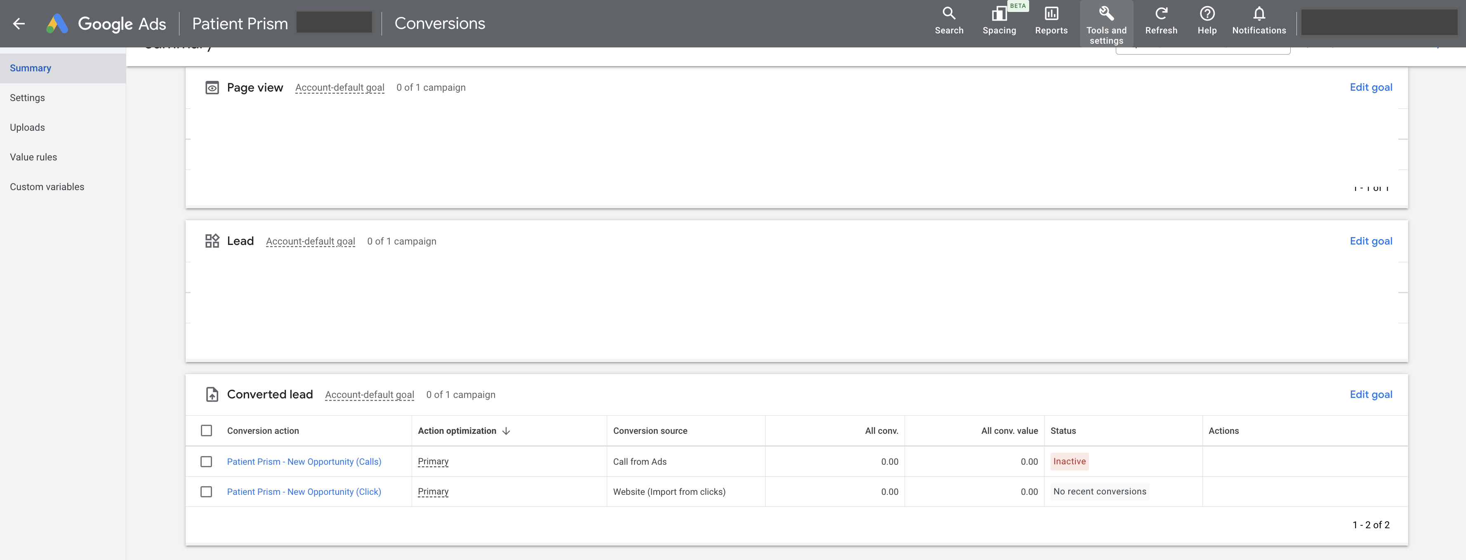Image resolution: width=1466 pixels, height=560 pixels.
Task: Select all conversion actions checkbox
Action: [206, 431]
